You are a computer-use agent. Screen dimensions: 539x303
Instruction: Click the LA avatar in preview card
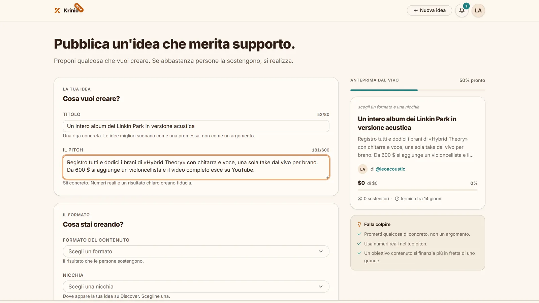click(362, 169)
